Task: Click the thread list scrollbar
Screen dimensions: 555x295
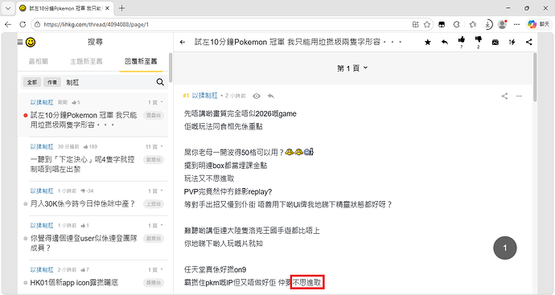Action: (171, 68)
